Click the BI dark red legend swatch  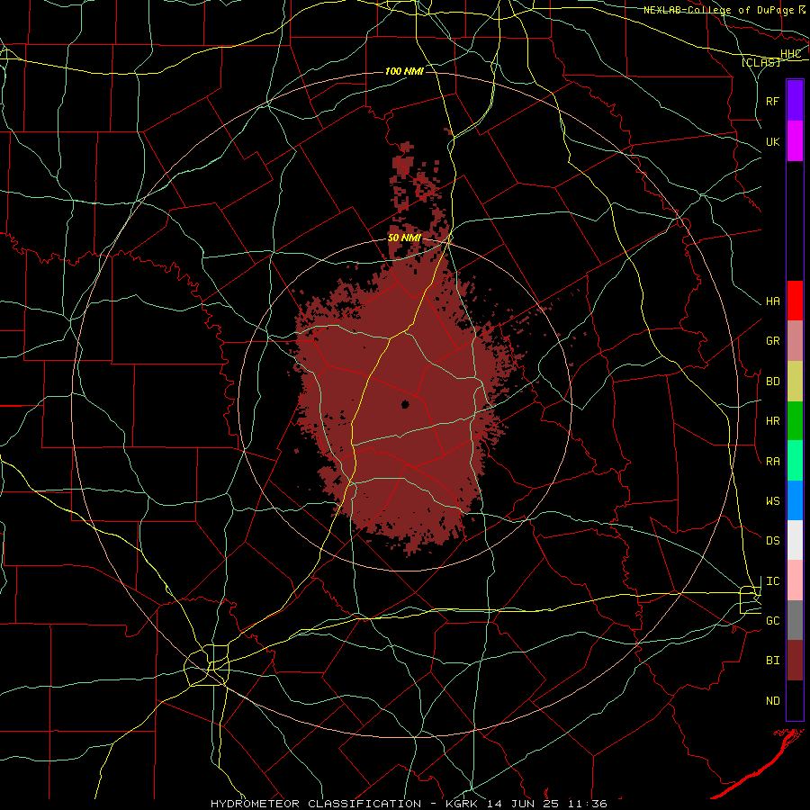(x=795, y=661)
